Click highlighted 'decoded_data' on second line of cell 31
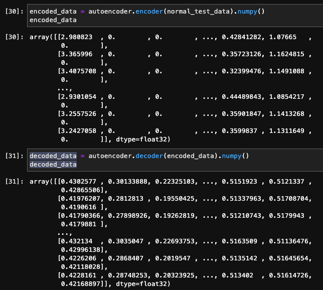 click(x=53, y=165)
